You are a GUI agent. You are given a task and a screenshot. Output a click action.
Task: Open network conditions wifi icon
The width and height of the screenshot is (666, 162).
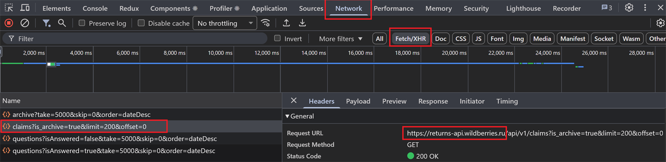pos(266,23)
